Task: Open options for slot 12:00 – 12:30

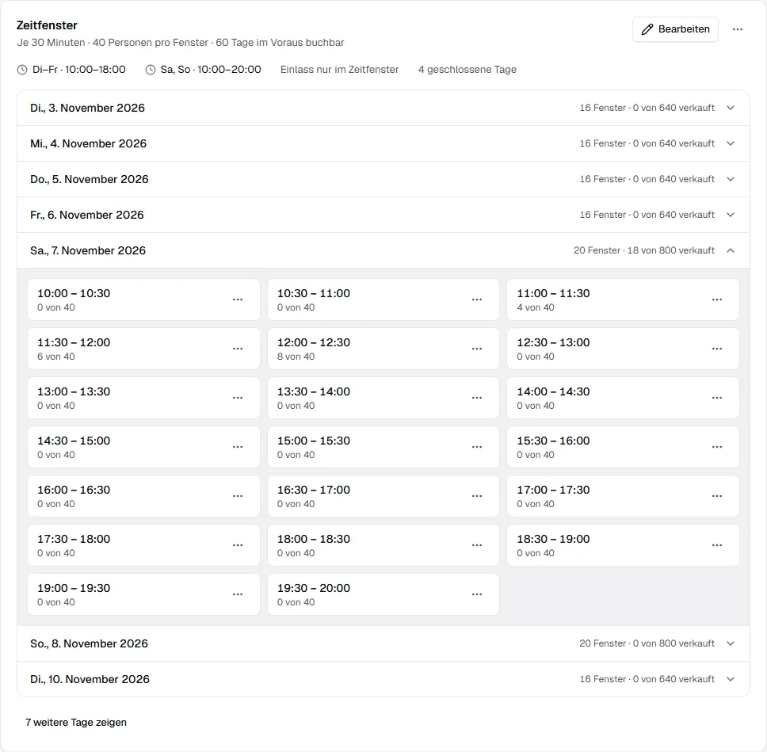Action: (x=477, y=349)
